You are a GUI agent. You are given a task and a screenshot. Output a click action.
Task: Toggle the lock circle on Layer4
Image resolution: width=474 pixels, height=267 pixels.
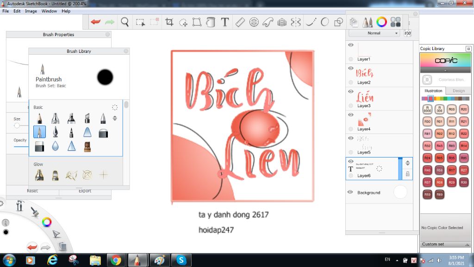click(351, 129)
